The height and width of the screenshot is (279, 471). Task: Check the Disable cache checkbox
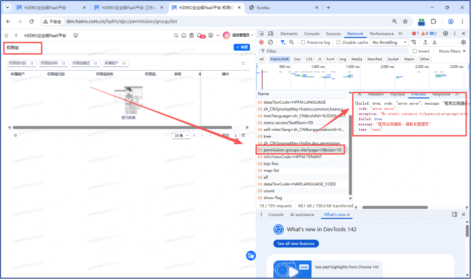coord(339,42)
